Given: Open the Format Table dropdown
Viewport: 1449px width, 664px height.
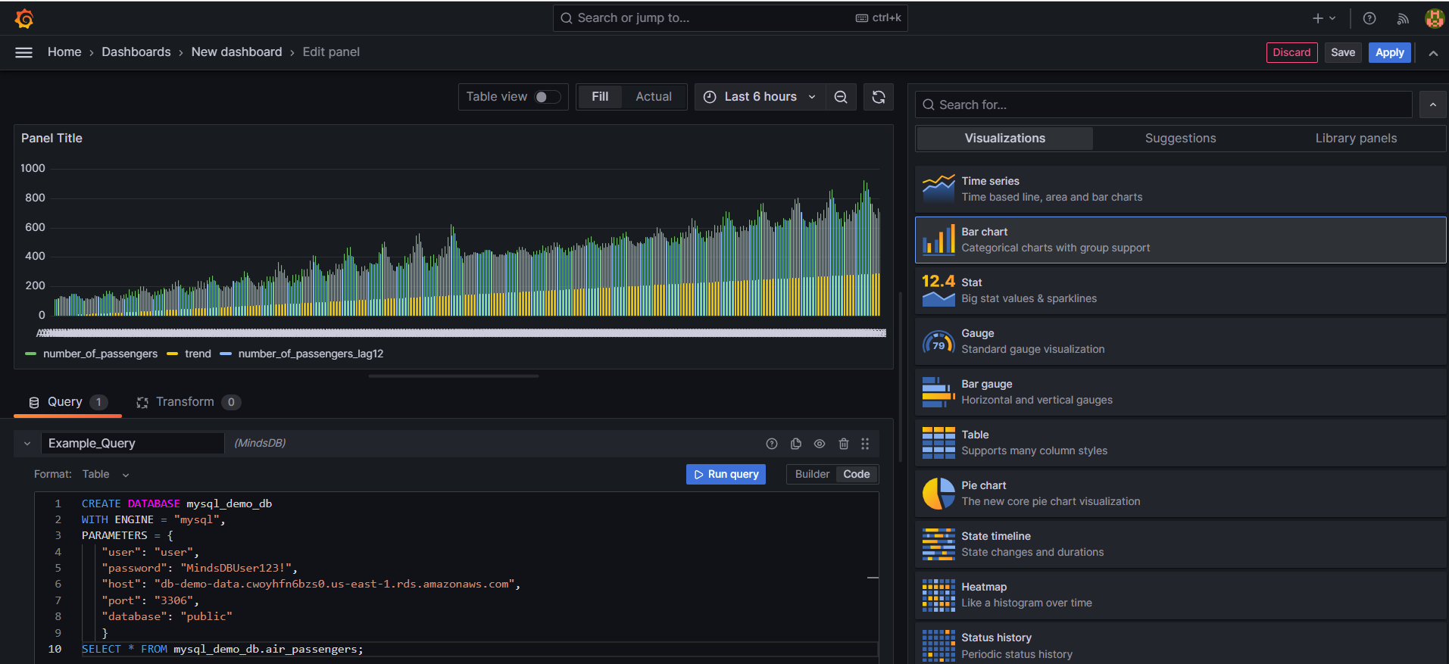Looking at the screenshot, I should (106, 475).
